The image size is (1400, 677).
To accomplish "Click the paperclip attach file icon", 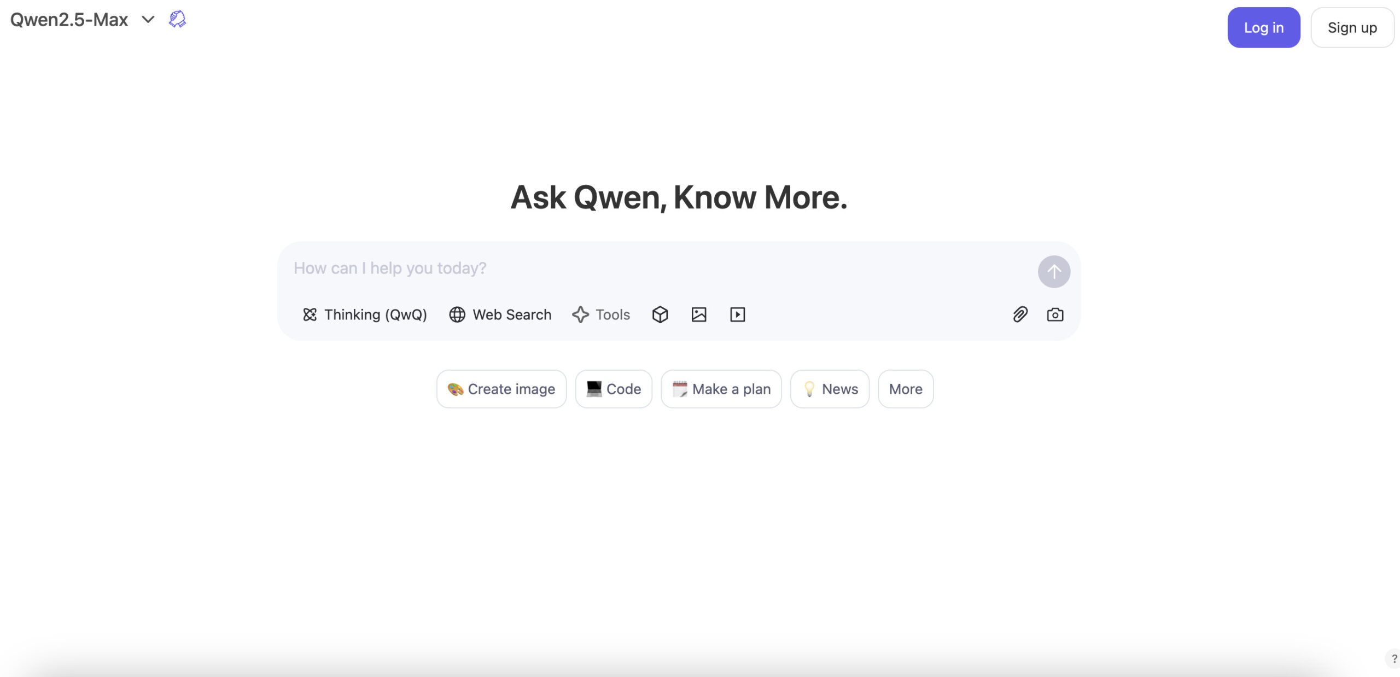I will (1020, 314).
